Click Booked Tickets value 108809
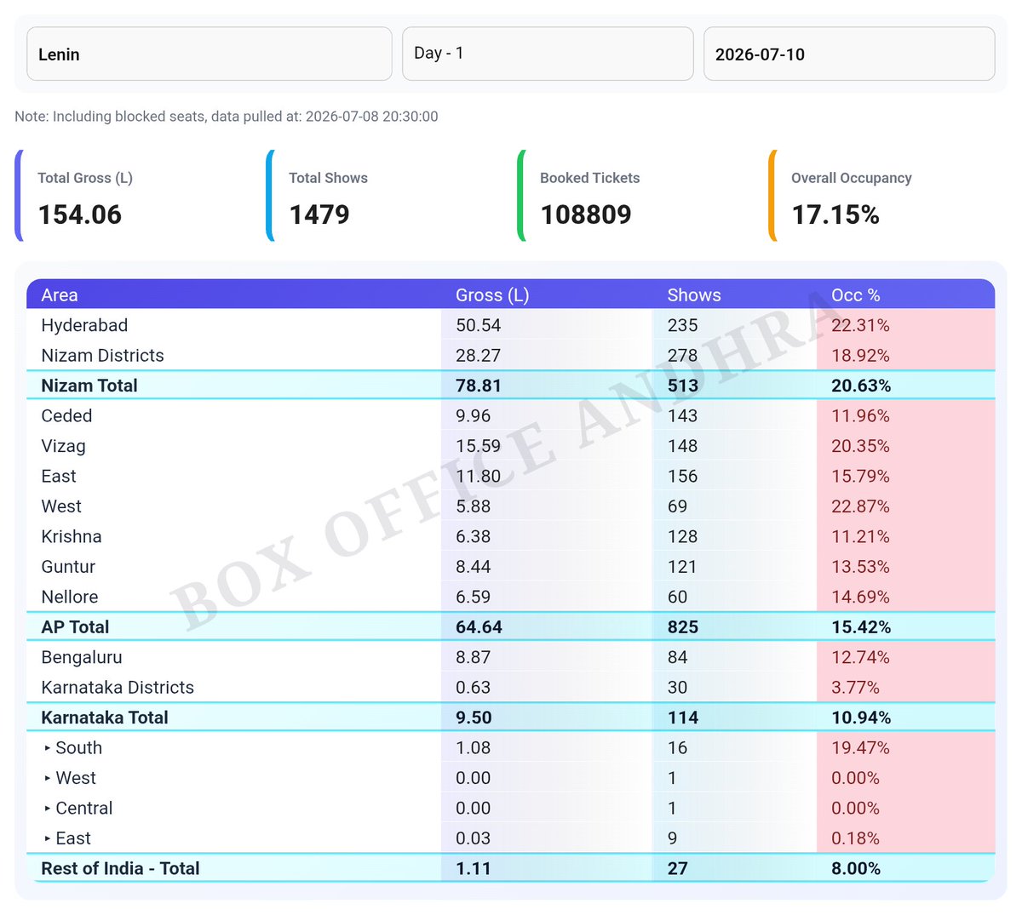Image resolution: width=1022 pixels, height=915 pixels. (586, 214)
